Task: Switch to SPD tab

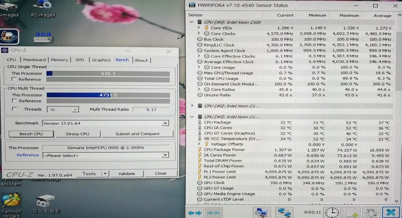Action: point(80,60)
